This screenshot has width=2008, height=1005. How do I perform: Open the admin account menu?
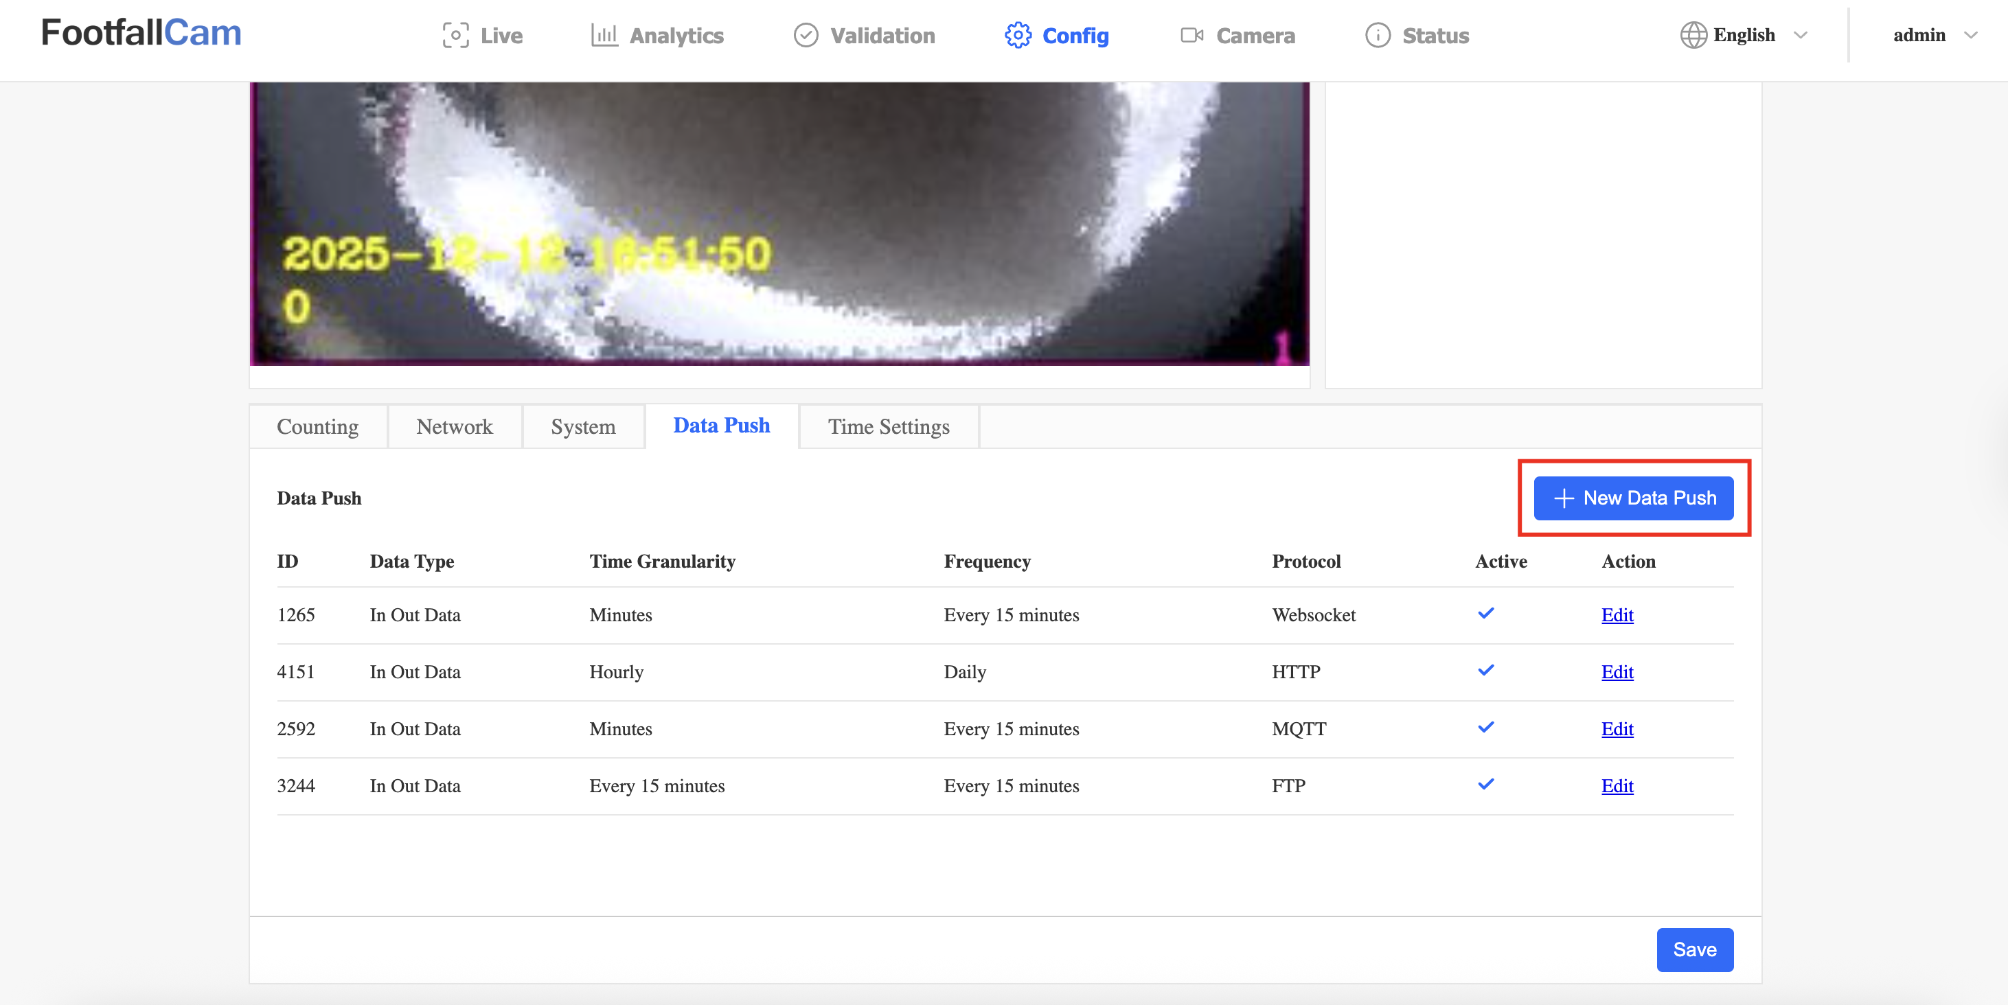pos(1919,36)
